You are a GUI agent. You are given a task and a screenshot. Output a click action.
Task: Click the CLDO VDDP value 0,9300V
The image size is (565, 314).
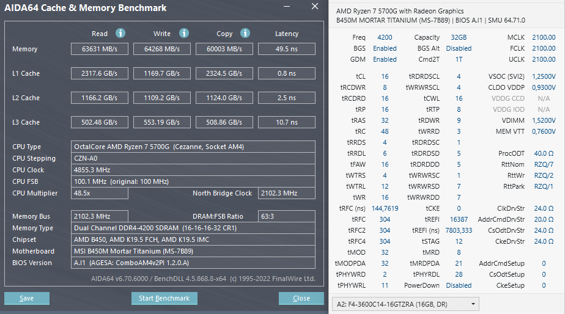tap(544, 87)
